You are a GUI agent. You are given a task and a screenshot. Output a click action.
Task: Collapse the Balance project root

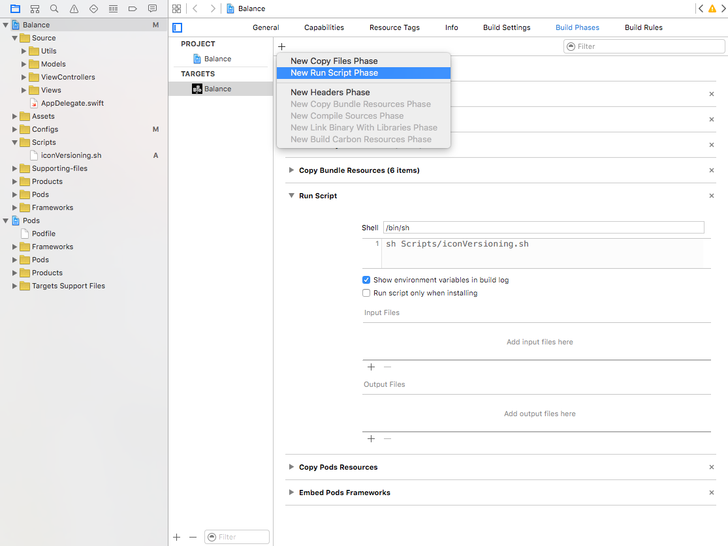6,25
